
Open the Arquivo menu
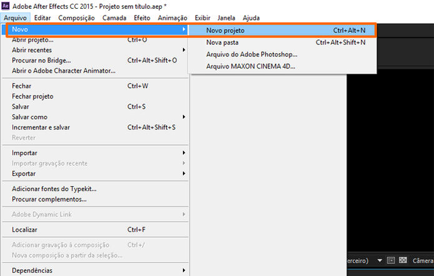[15, 18]
